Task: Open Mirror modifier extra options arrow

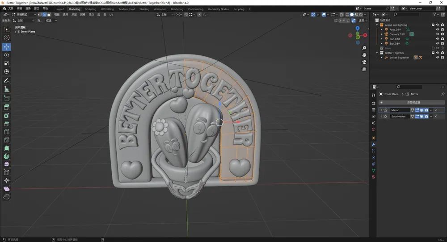Action: (431, 110)
